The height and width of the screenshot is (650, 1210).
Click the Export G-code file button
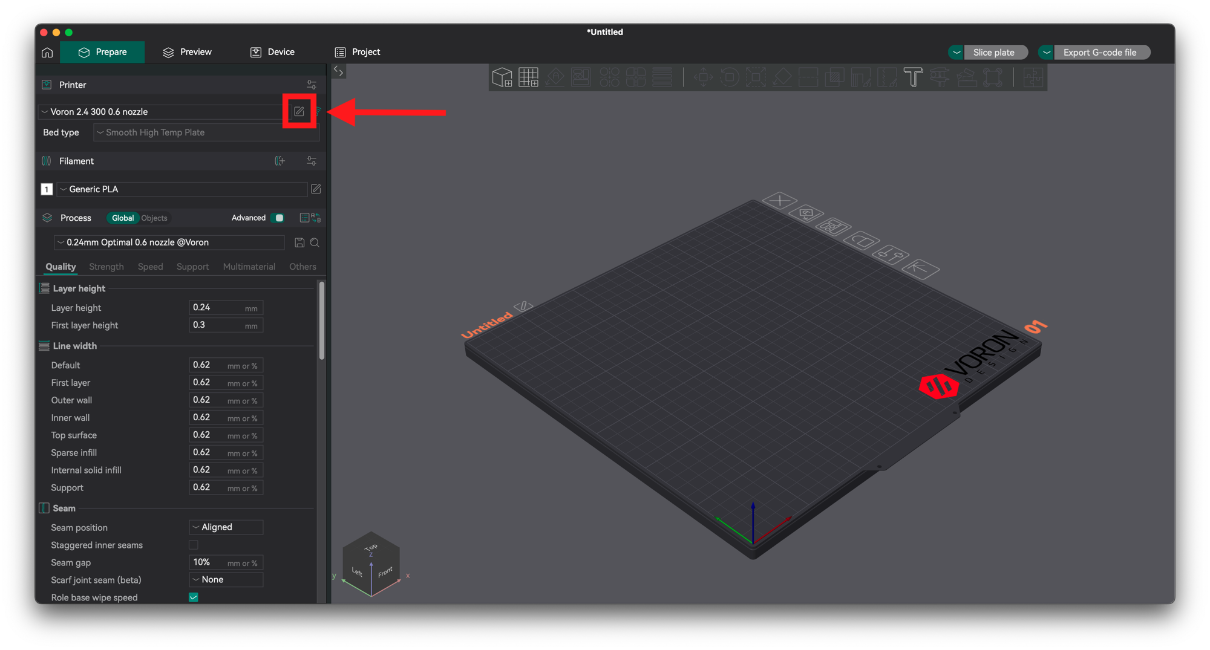coord(1101,53)
